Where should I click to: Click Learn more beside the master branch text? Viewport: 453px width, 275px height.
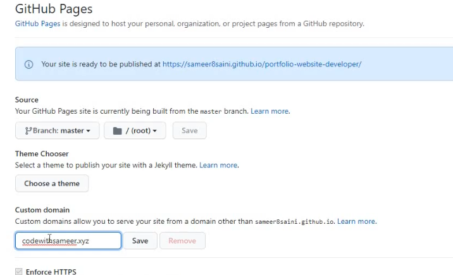[270, 111]
